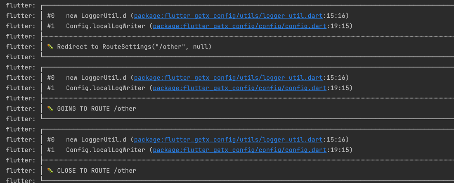Image resolution: width=454 pixels, height=183 pixels.
Task: Click 'new LoggerUtil.d' text in CLOSE TO ROUTE block
Action: (x=96, y=140)
